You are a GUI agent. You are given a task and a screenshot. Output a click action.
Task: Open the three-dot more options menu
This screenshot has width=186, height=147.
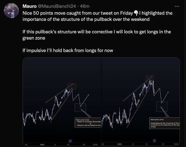177,6
